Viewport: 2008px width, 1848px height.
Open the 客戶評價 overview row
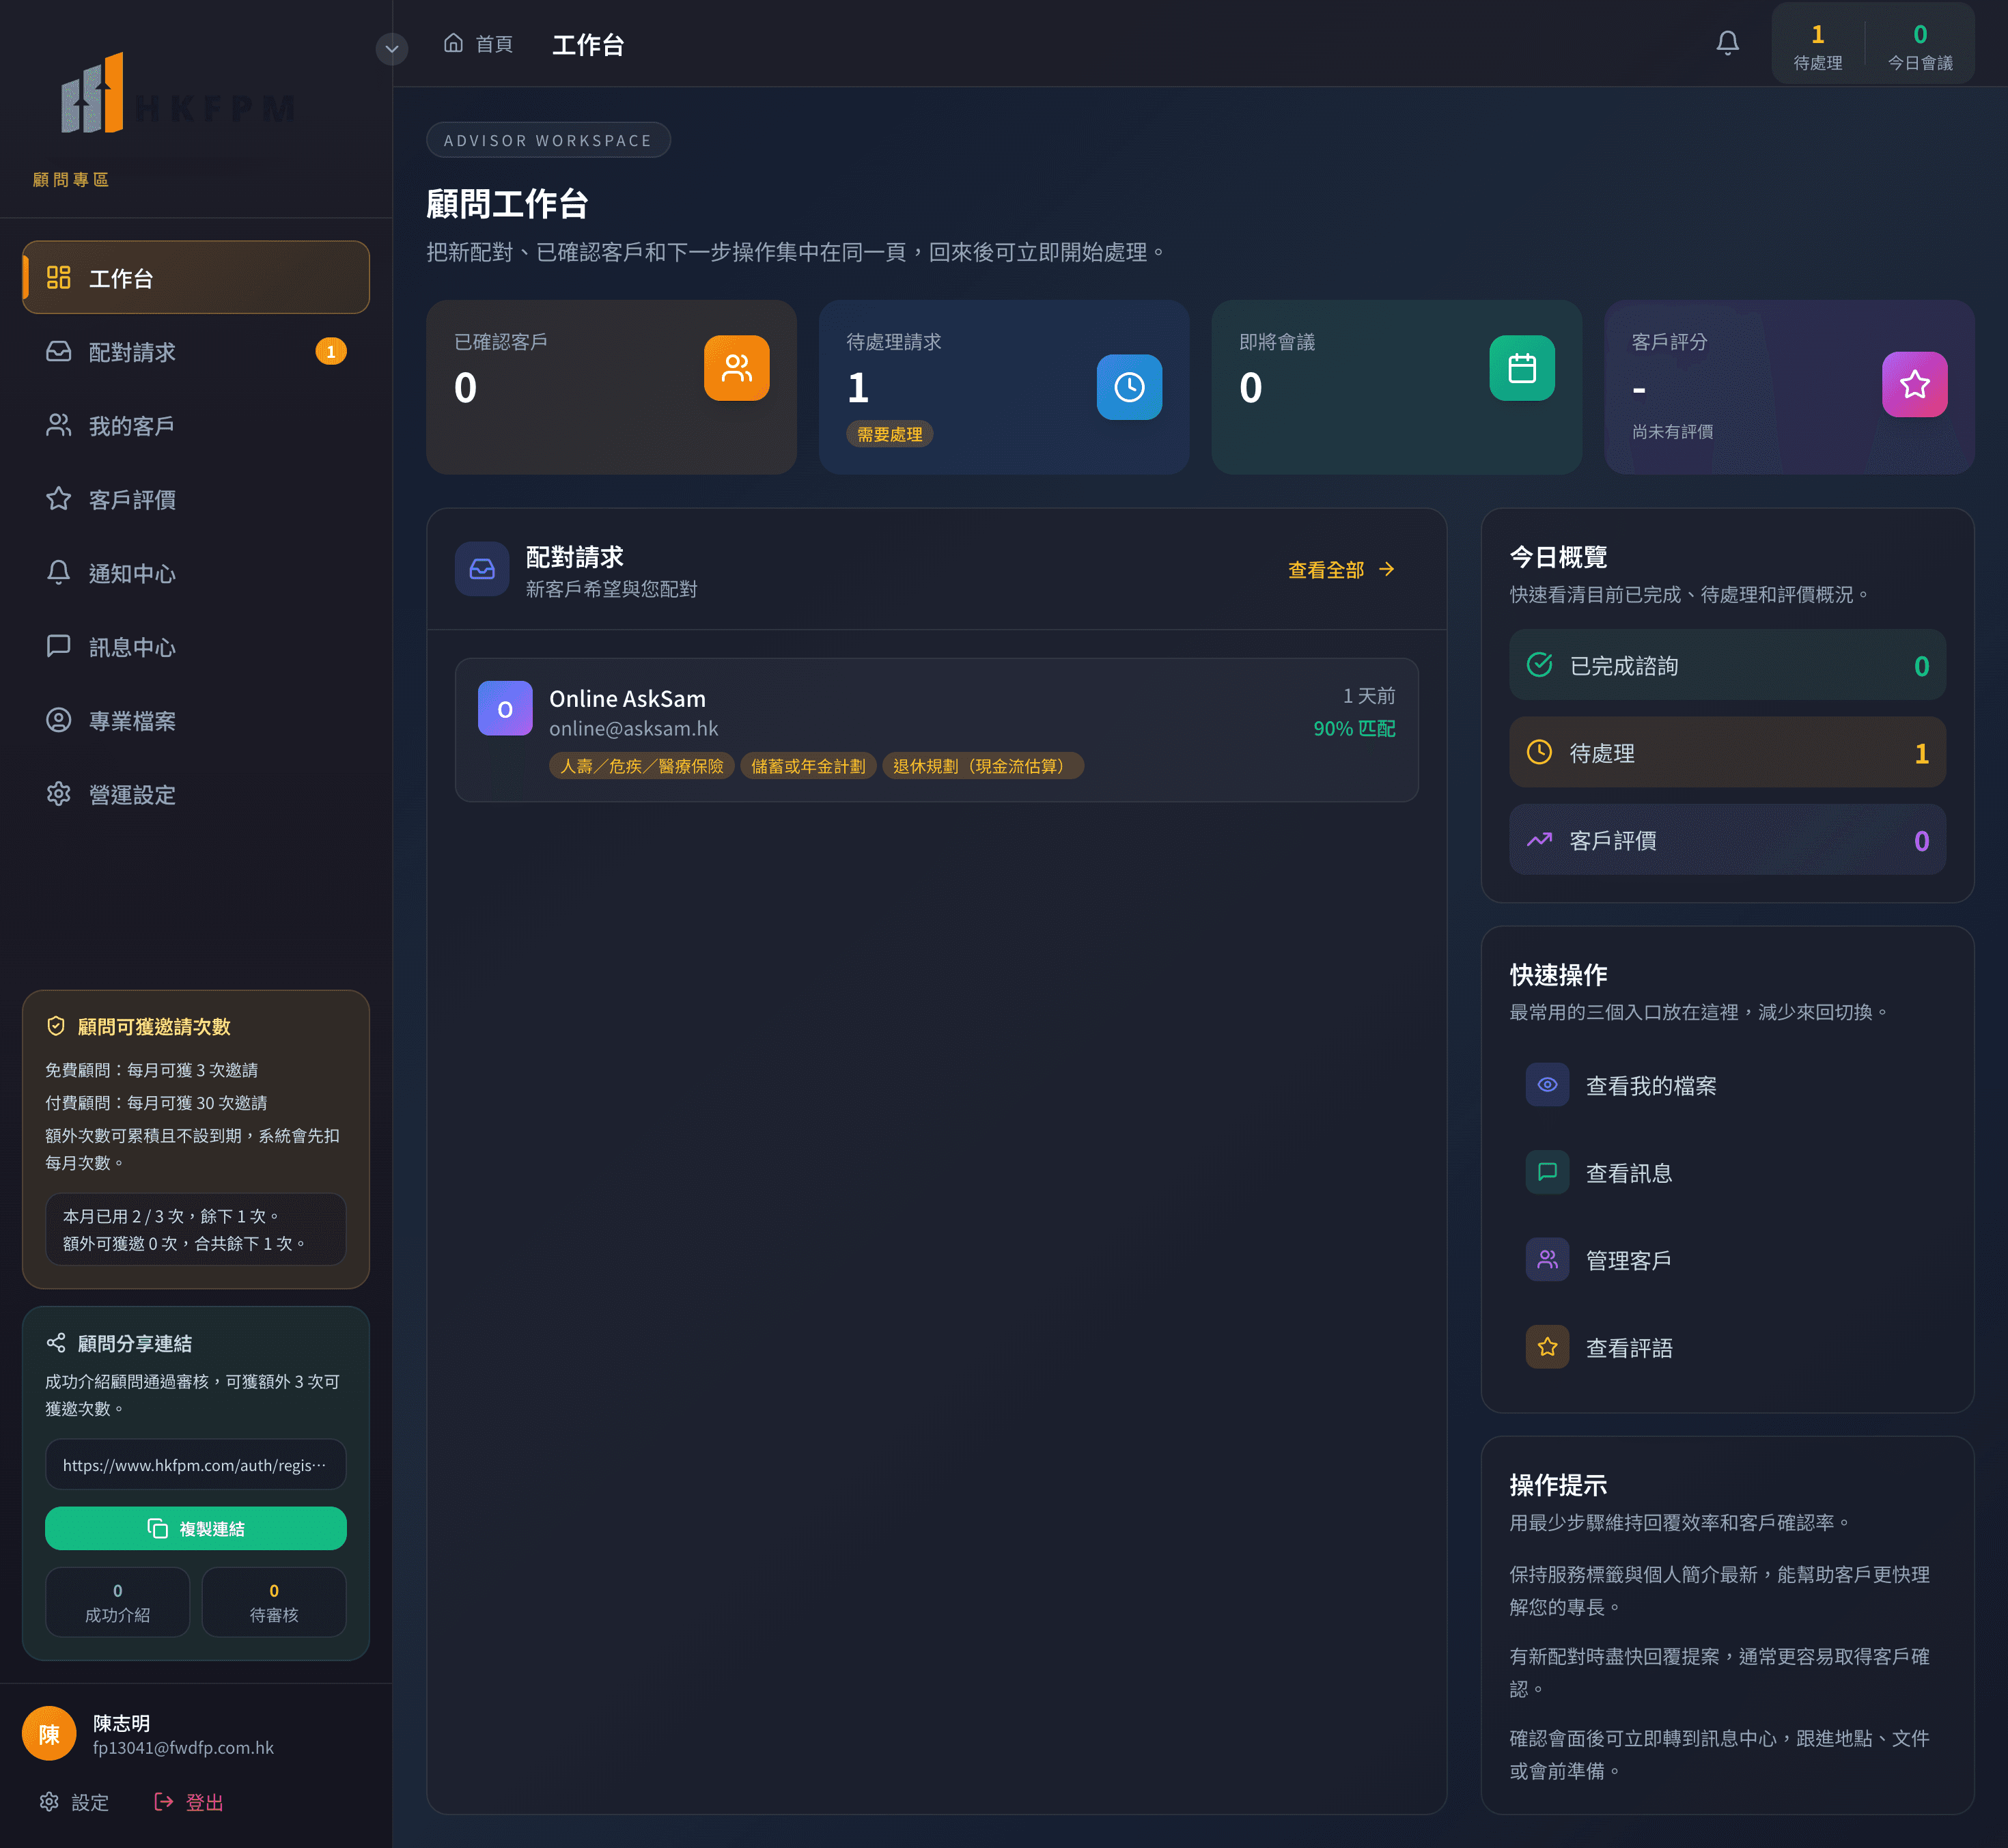[x=1727, y=840]
